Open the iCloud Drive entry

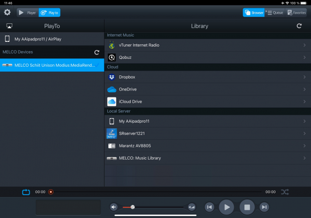pyautogui.click(x=207, y=101)
